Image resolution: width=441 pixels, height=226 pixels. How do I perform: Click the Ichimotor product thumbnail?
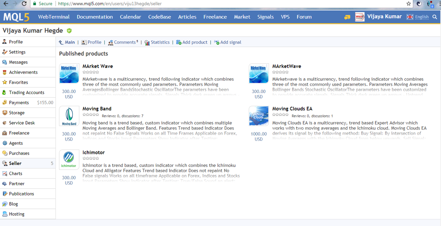pos(69,160)
